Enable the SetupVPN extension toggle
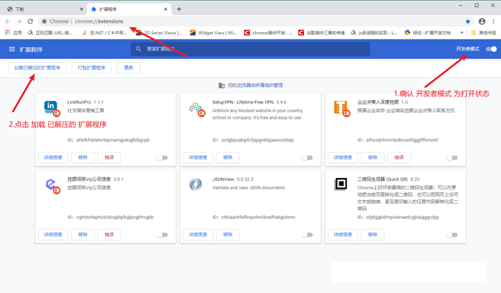The image size is (501, 293). (307, 158)
